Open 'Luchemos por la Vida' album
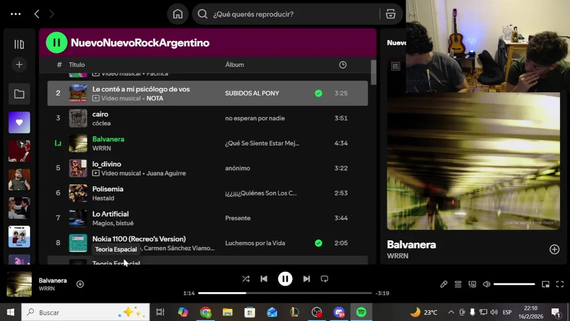This screenshot has height=321, width=570. (x=255, y=243)
